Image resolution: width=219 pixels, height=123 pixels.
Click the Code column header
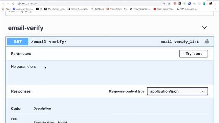[x=16, y=109]
